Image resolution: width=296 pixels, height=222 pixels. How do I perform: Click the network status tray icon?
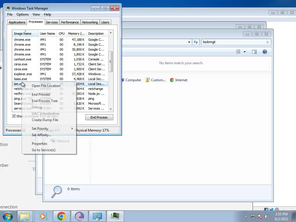coord(253,217)
